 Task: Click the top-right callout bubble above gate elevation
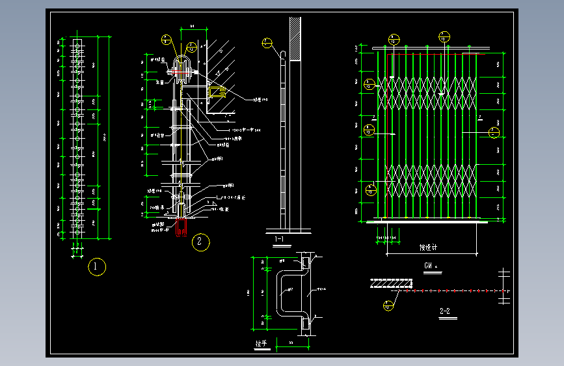coord(444,36)
